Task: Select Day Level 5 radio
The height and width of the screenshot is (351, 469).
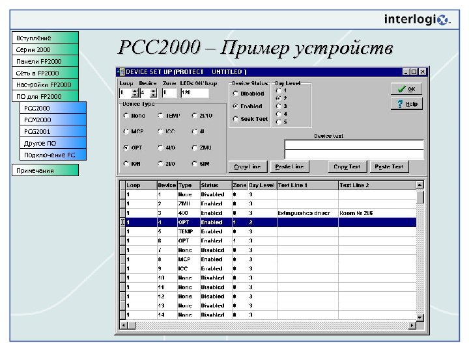Action: click(279, 122)
